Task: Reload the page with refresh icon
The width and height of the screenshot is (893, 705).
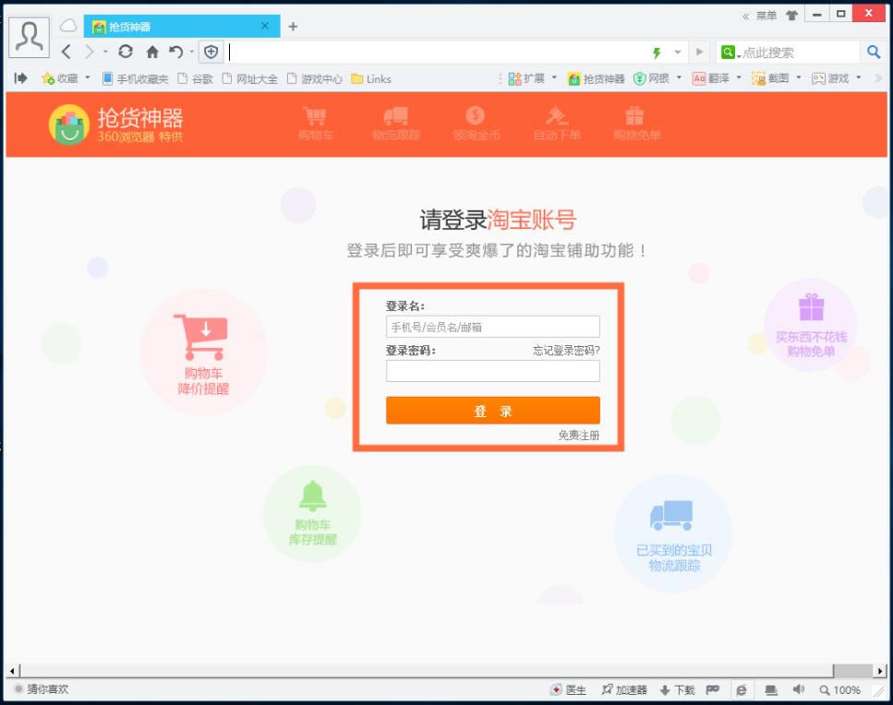Action: [126, 52]
